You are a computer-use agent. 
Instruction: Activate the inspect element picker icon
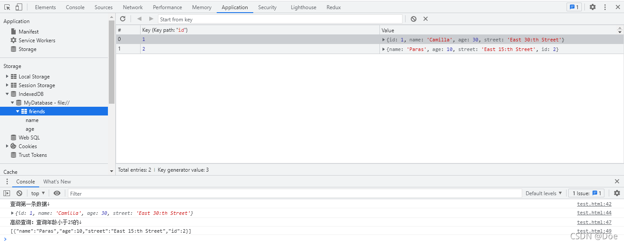(7, 7)
